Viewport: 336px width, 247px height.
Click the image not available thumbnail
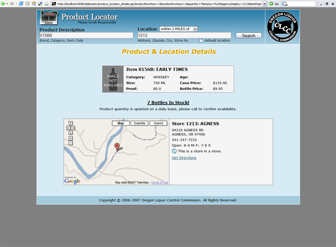113,79
